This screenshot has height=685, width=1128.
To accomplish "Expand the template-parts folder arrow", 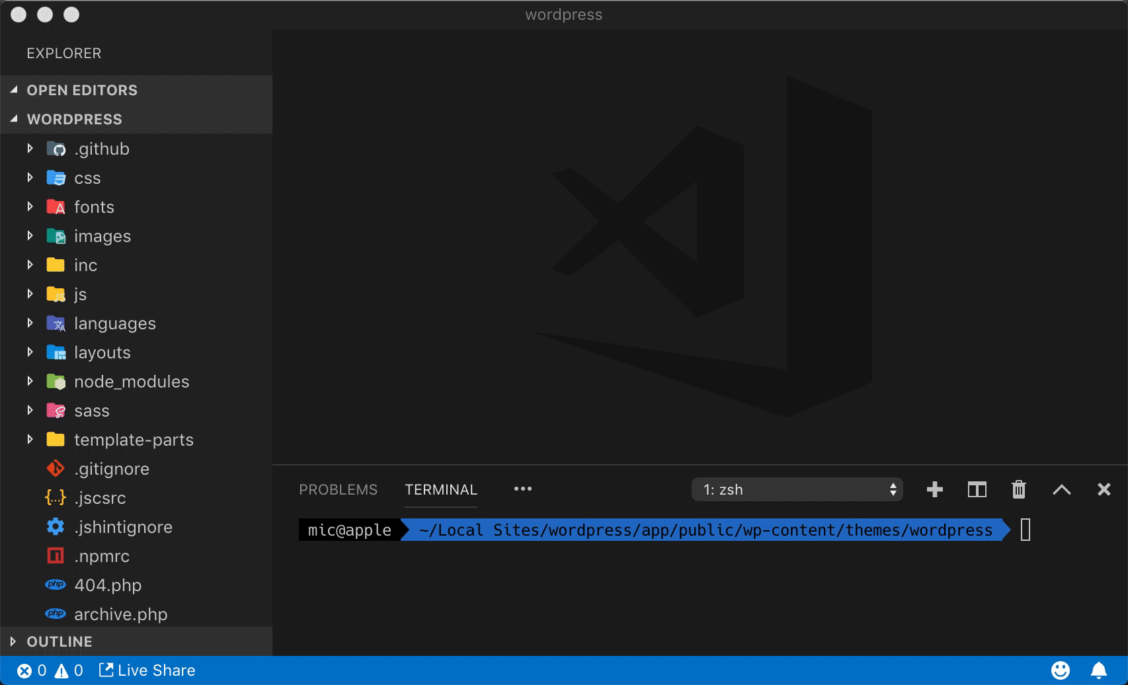I will point(30,440).
